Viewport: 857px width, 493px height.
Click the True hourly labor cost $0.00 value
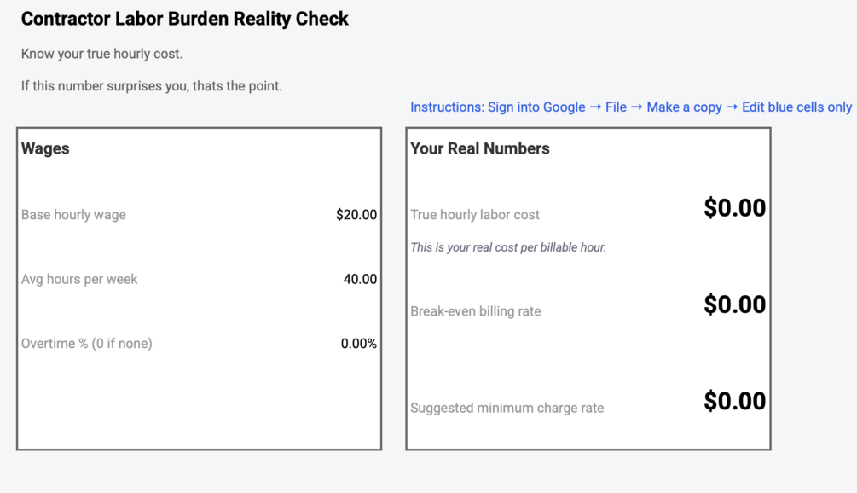point(734,208)
